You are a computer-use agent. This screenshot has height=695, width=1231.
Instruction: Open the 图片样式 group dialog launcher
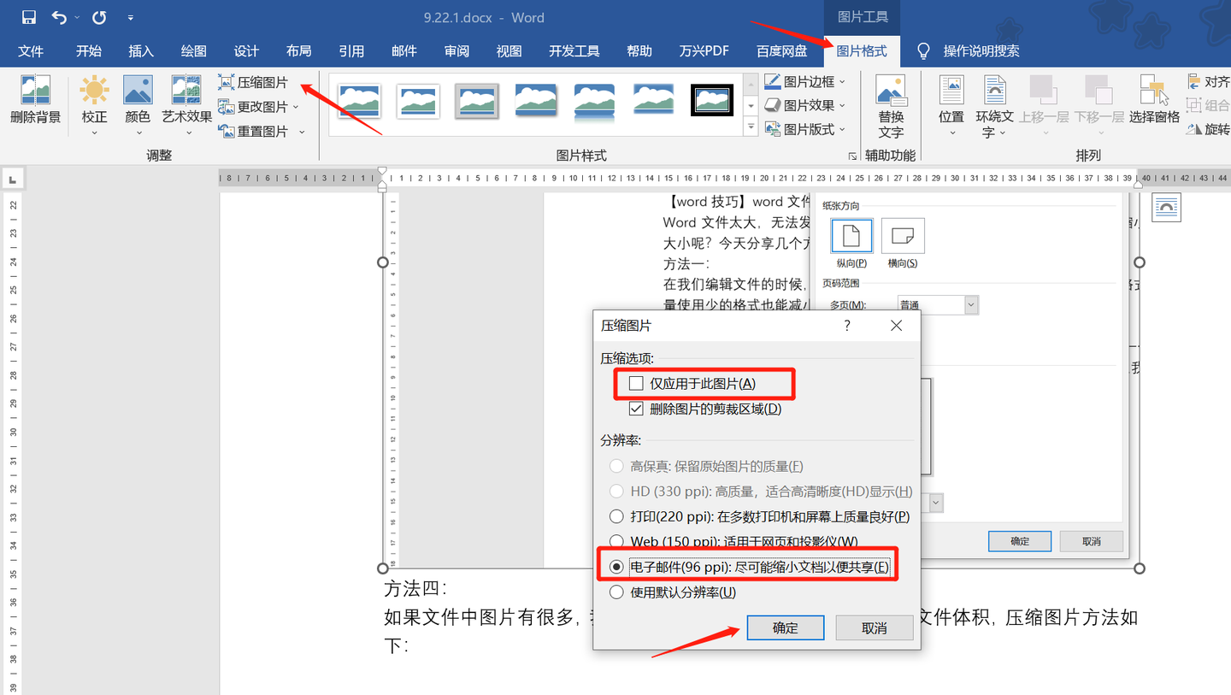(852, 156)
